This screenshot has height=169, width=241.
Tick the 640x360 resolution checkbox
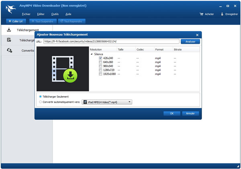point(100,62)
